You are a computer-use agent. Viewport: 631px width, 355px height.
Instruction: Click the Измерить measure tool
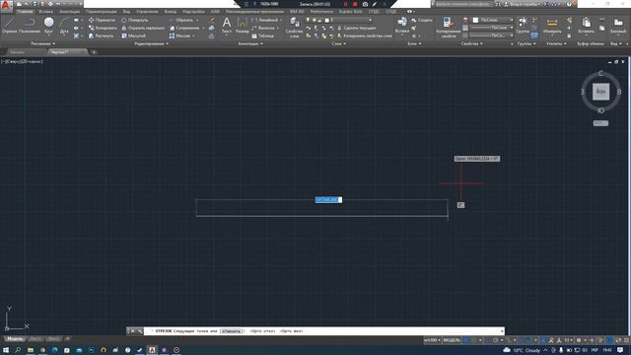point(552,25)
